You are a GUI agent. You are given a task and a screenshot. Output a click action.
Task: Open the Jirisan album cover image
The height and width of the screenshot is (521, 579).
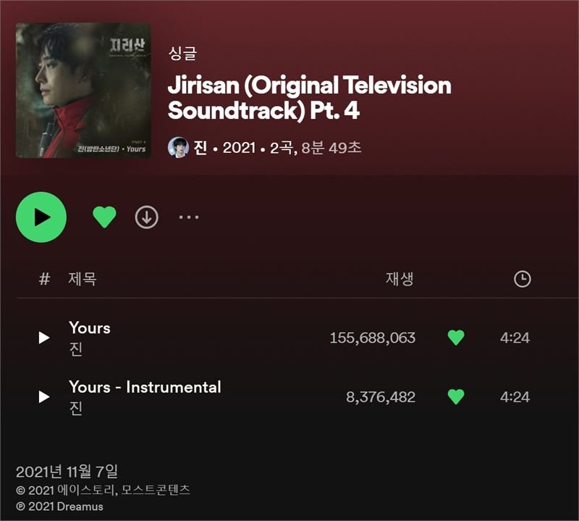click(x=83, y=91)
